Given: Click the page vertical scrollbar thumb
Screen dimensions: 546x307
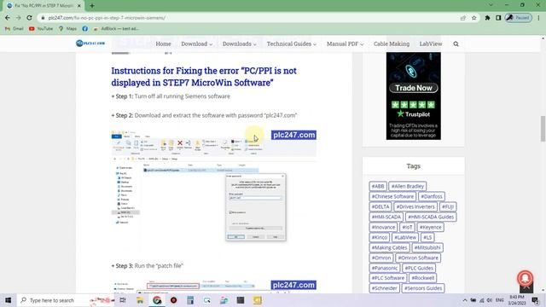Looking at the screenshot, I should (543, 129).
